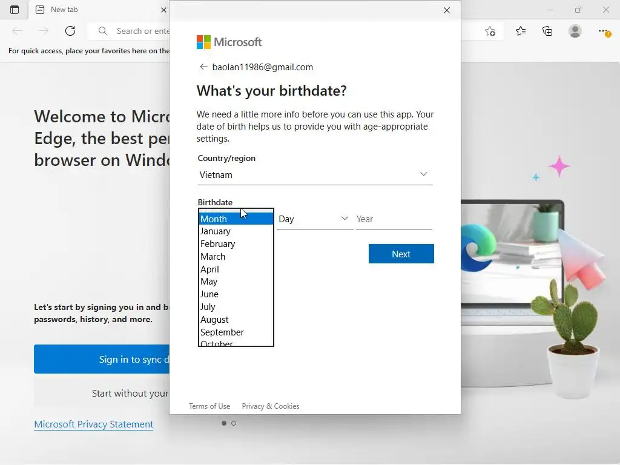Choose July from the month list
The image size is (620, 465).
pyautogui.click(x=236, y=307)
